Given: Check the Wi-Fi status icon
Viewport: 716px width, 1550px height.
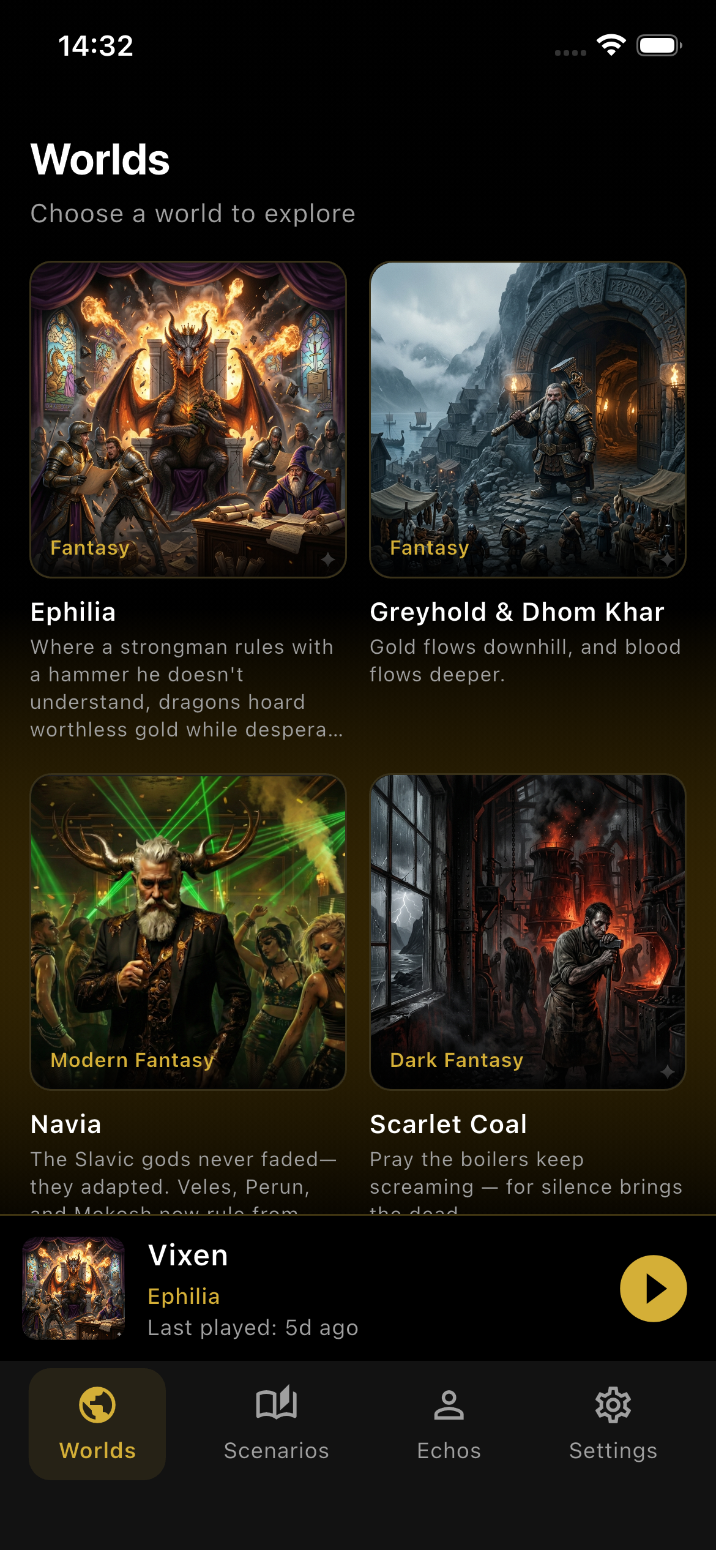Looking at the screenshot, I should tap(611, 45).
